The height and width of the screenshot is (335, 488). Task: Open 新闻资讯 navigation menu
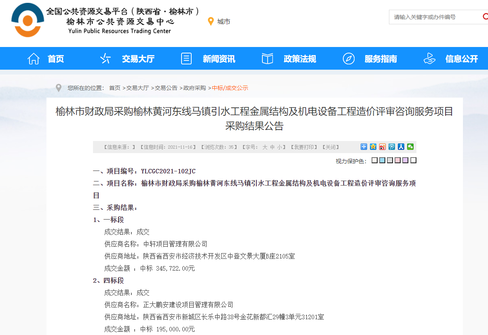(x=208, y=59)
